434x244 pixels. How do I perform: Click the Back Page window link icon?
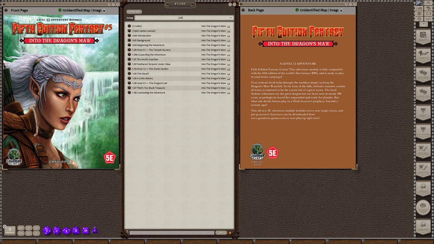(243, 10)
